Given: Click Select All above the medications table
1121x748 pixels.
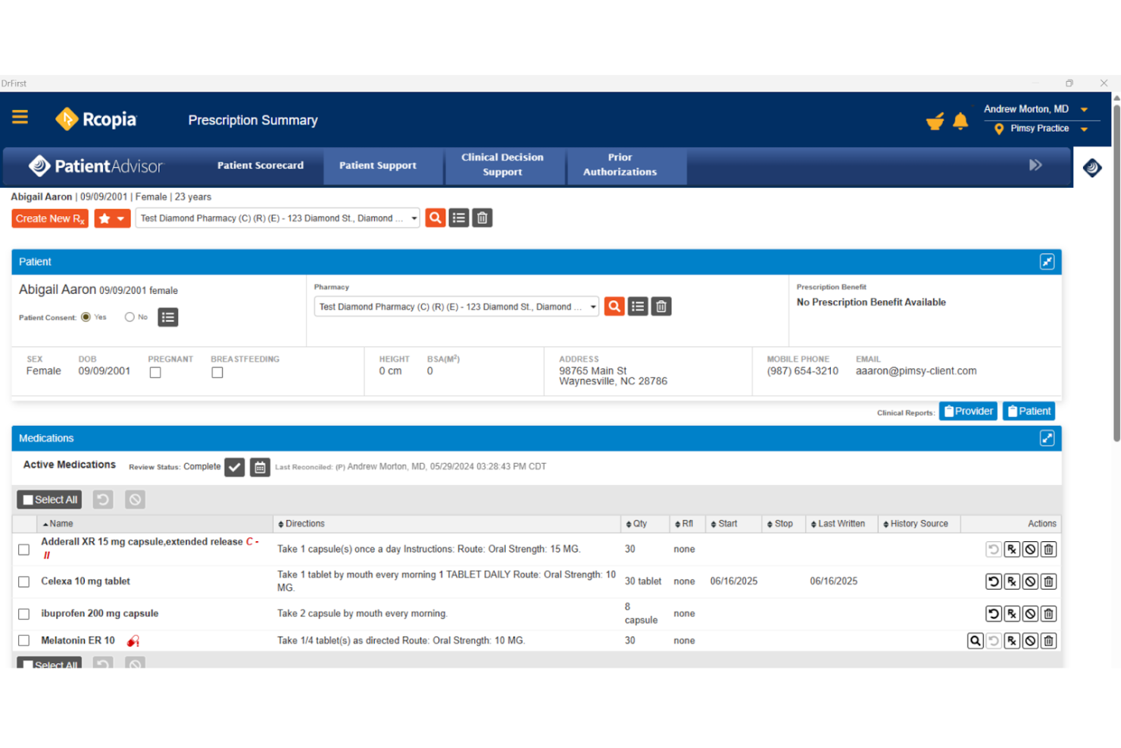Looking at the screenshot, I should (49, 499).
